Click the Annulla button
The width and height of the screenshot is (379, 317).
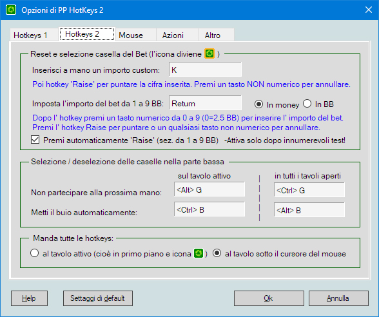coord(338,298)
